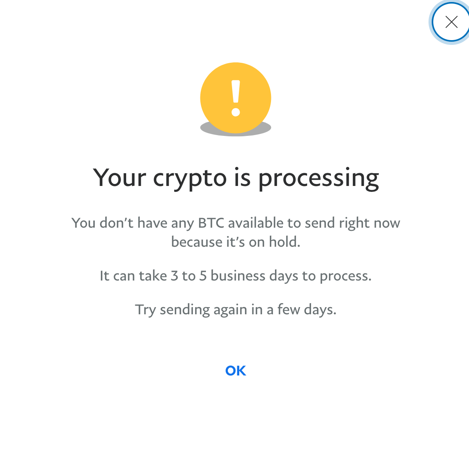Click the word "processing" in heading
The width and height of the screenshot is (469, 476).
pos(319,179)
